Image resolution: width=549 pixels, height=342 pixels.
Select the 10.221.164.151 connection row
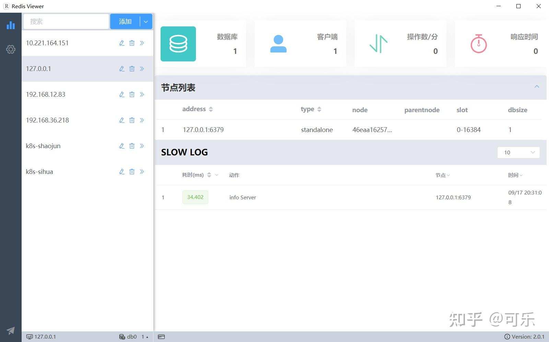87,43
